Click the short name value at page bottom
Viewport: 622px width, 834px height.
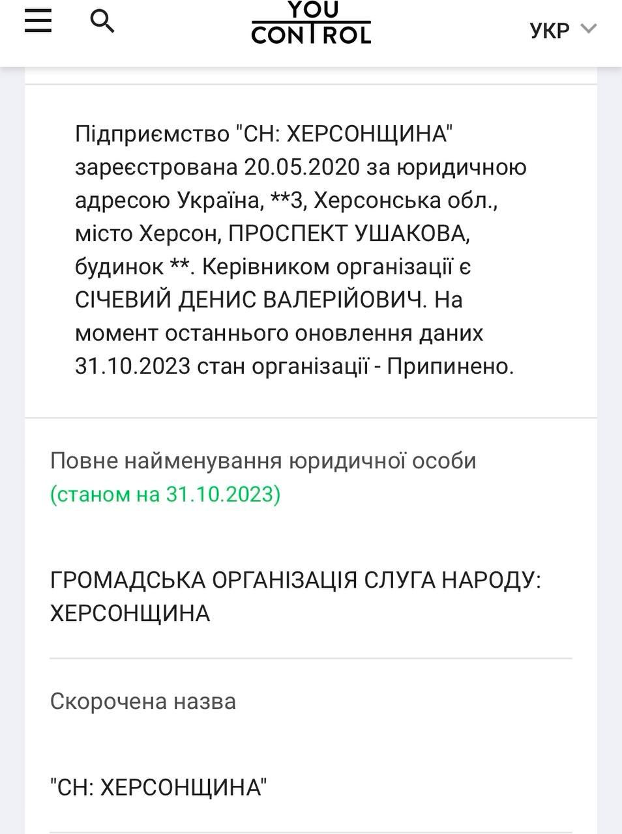158,787
